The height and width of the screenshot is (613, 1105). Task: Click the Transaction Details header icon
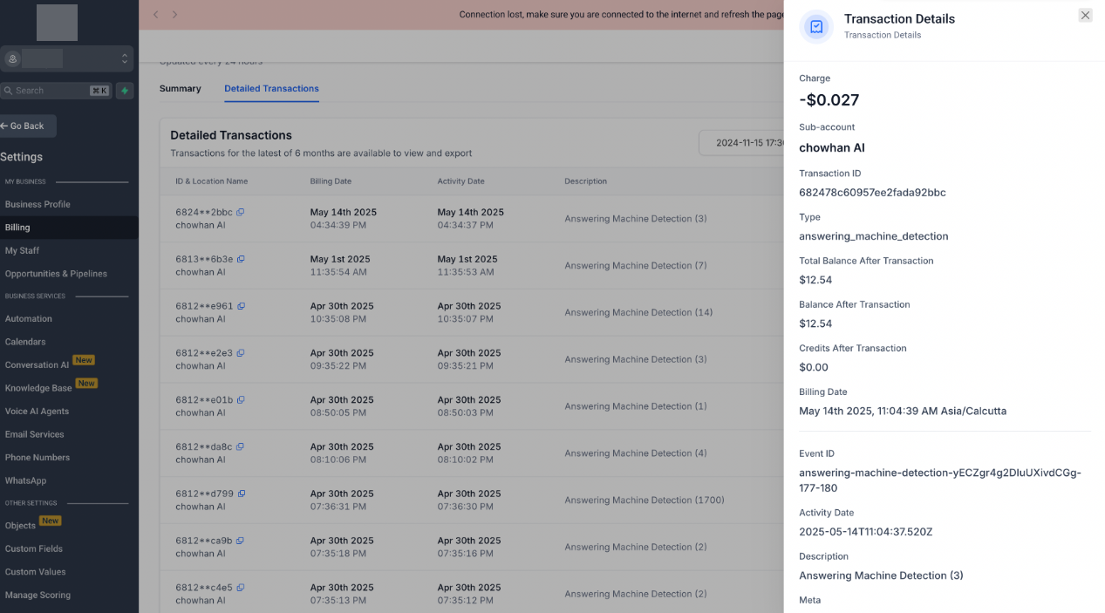coord(816,27)
